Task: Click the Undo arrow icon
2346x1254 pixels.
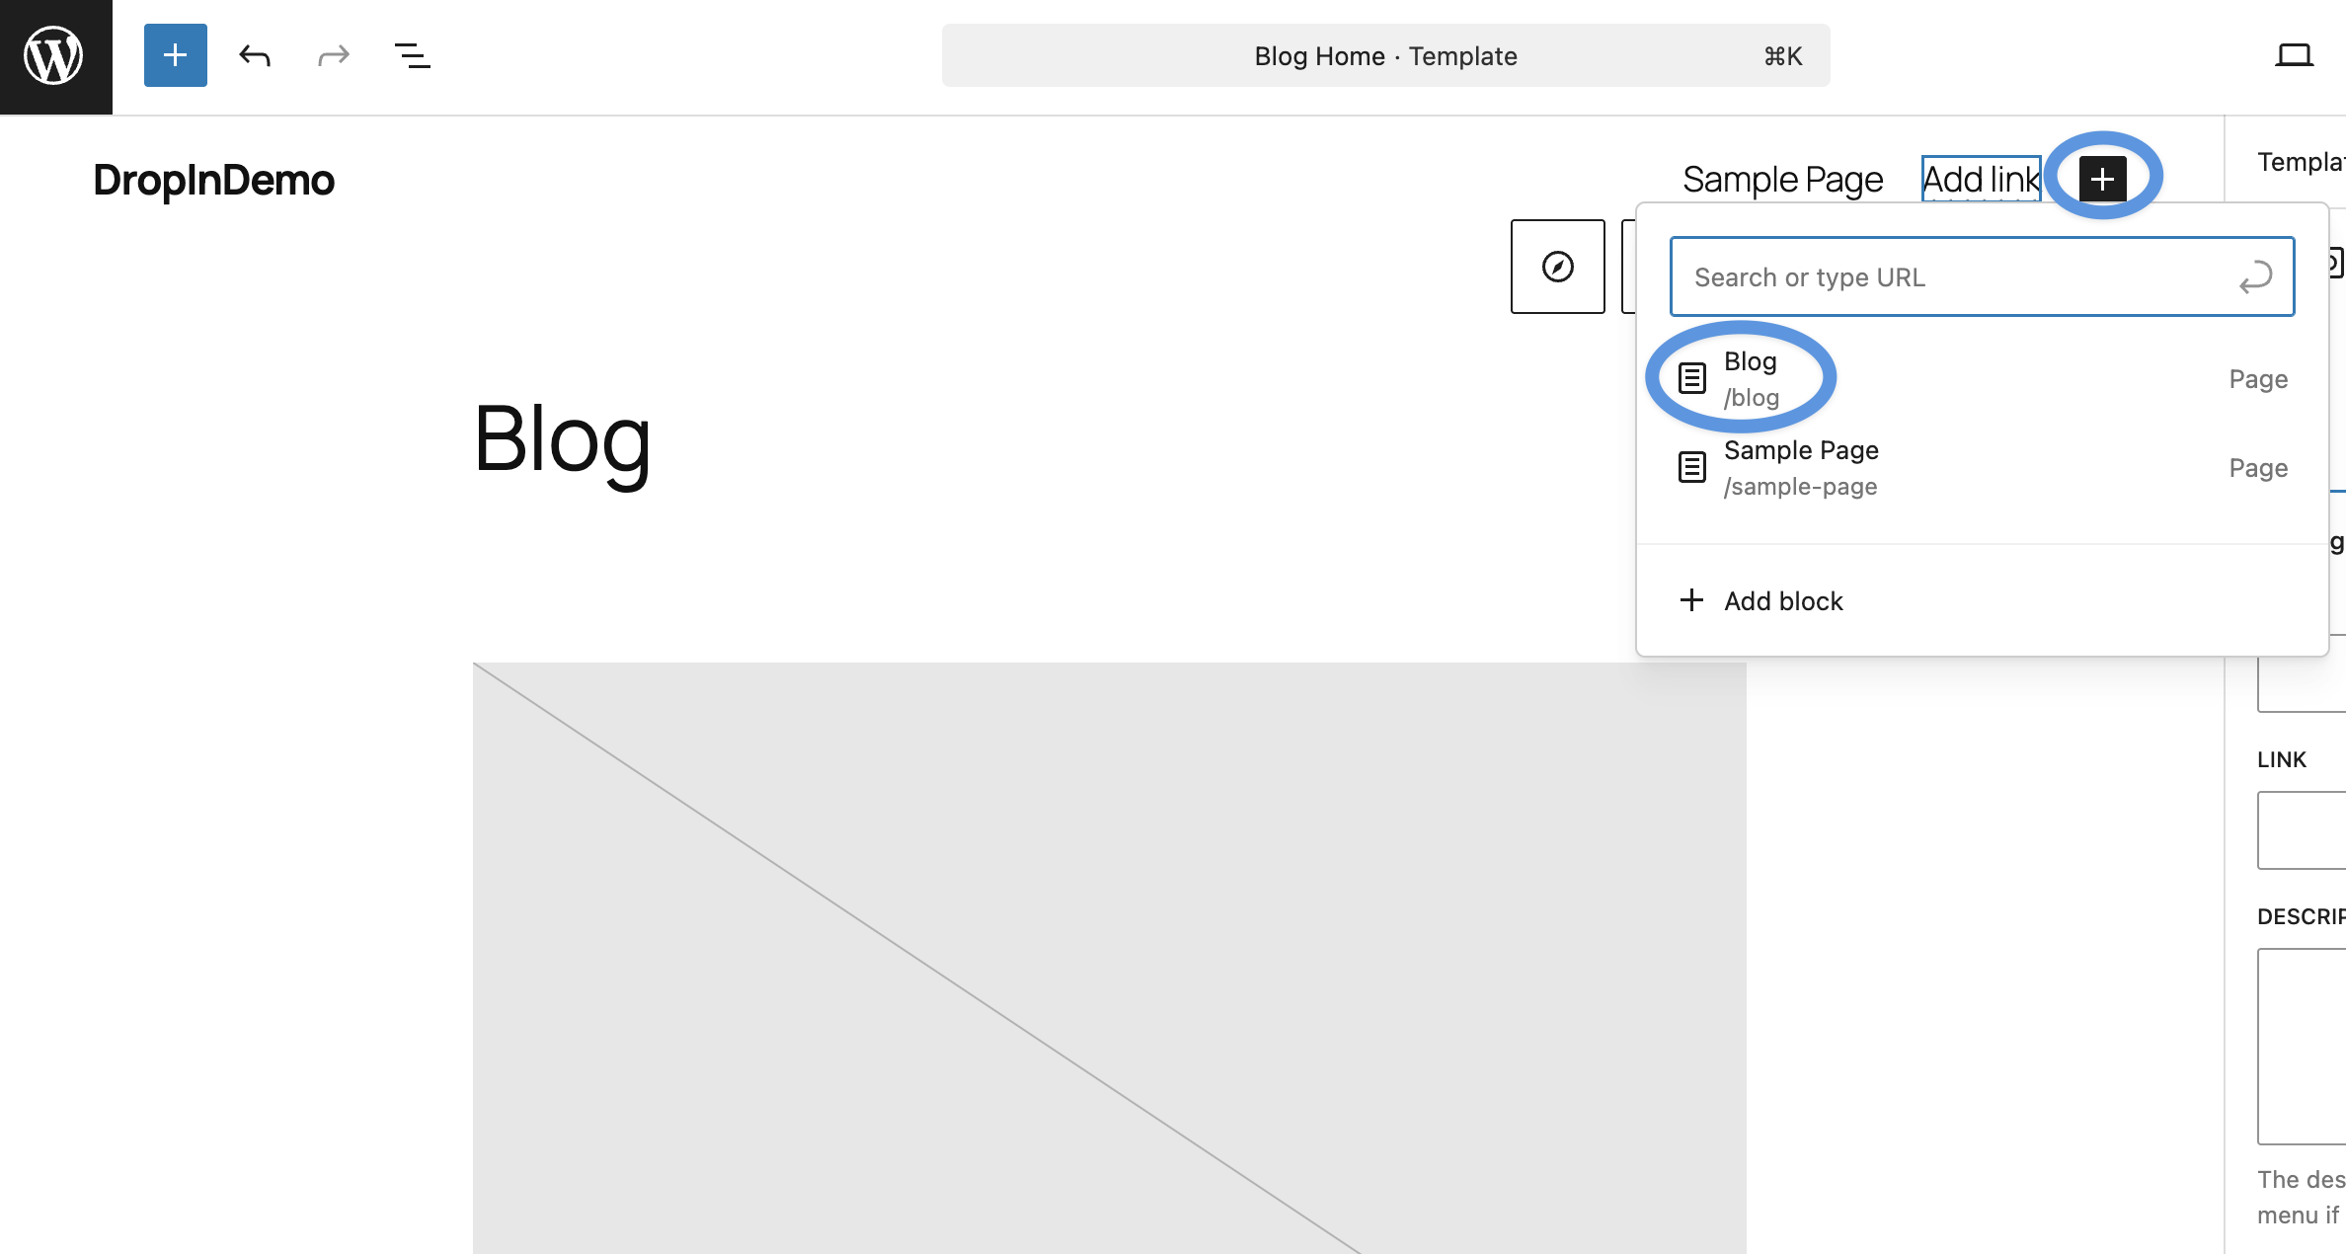Action: click(254, 55)
